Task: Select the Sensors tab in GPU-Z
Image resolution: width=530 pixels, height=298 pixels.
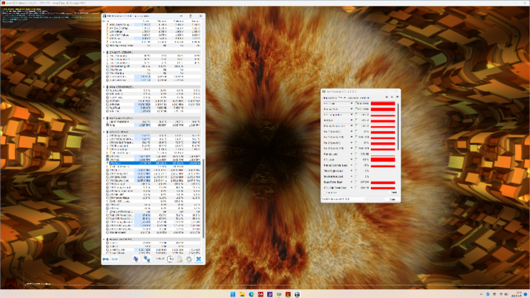Action: pos(342,98)
